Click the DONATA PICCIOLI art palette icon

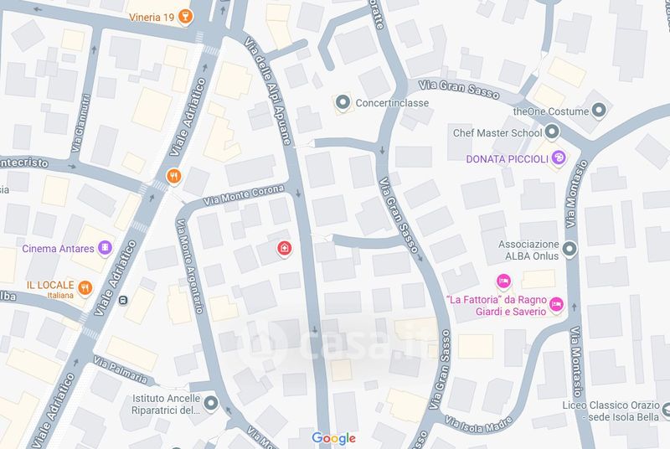point(558,158)
